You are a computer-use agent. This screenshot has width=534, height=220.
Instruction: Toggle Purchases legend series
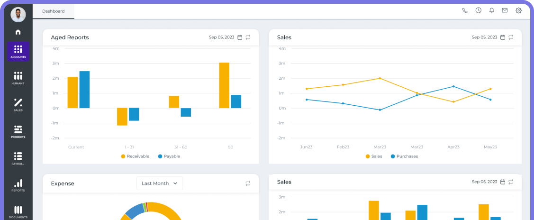pyautogui.click(x=404, y=156)
